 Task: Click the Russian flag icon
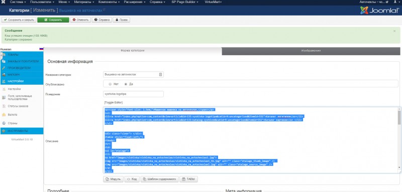coord(41,49)
